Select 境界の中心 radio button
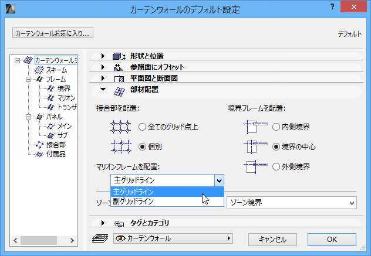The width and height of the screenshot is (371, 256). pos(276,147)
